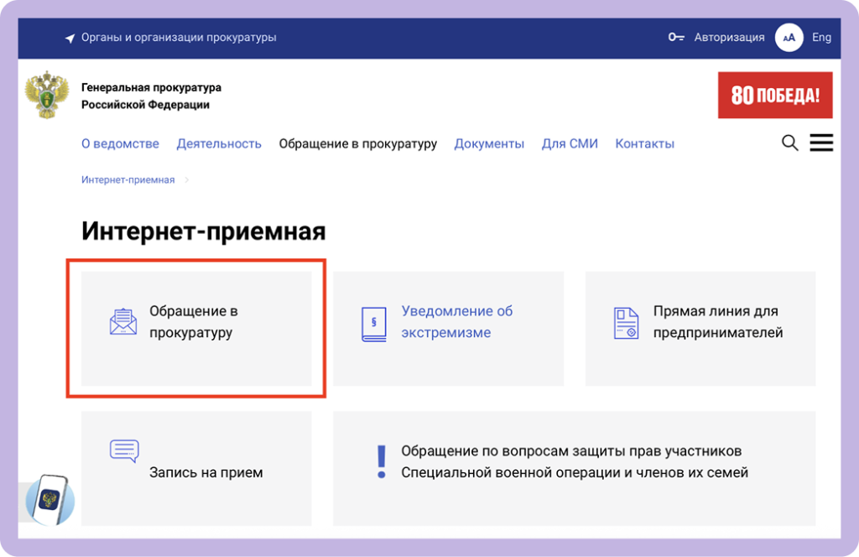Click the location arrow icon in top bar

(x=70, y=38)
